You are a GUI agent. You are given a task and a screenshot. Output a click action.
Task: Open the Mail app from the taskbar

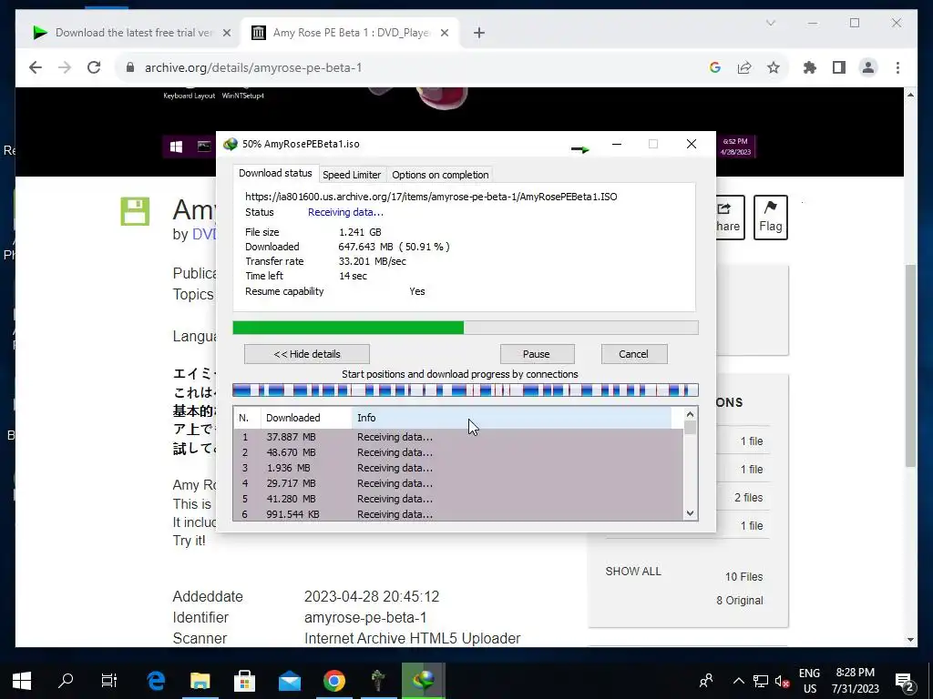tap(290, 681)
